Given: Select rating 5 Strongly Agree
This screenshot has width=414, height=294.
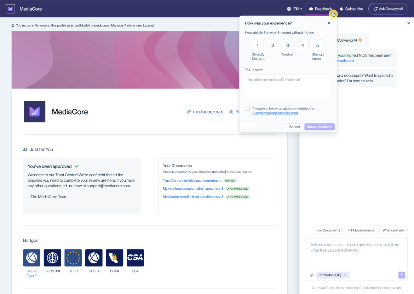Looking at the screenshot, I should (317, 45).
